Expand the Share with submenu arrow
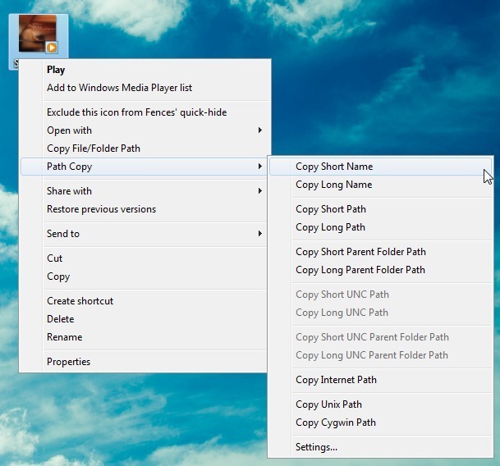The height and width of the screenshot is (466, 500). click(260, 191)
